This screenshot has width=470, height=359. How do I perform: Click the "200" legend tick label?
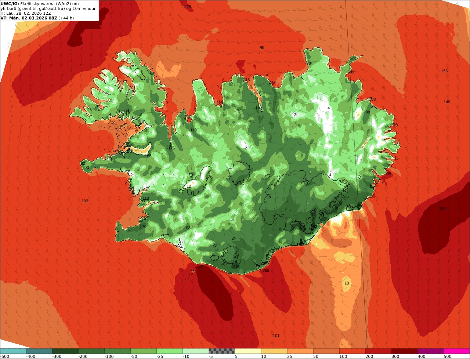click(369, 356)
